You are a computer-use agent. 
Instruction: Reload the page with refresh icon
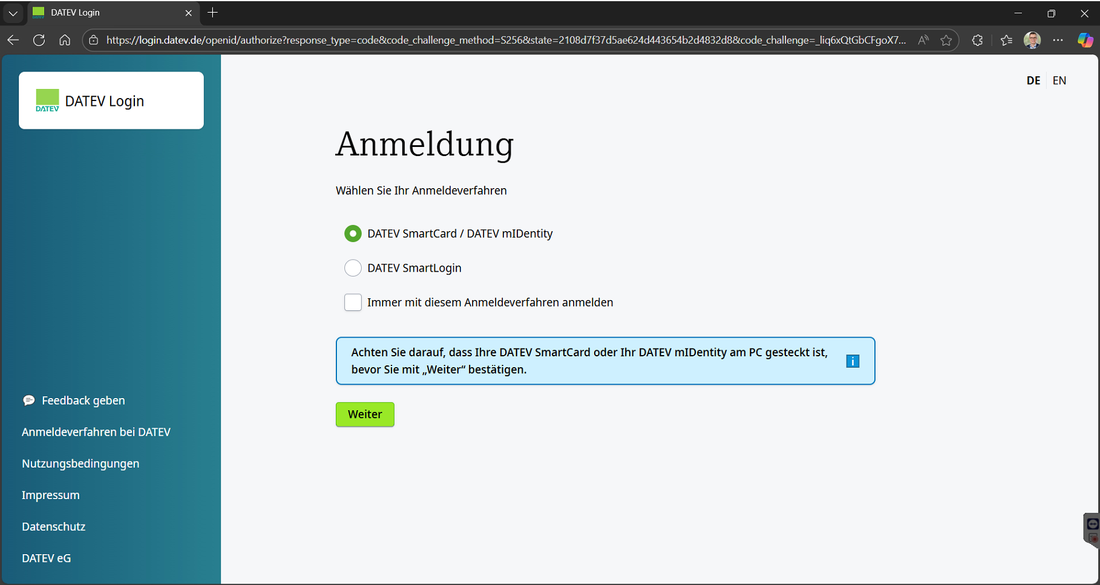(39, 41)
